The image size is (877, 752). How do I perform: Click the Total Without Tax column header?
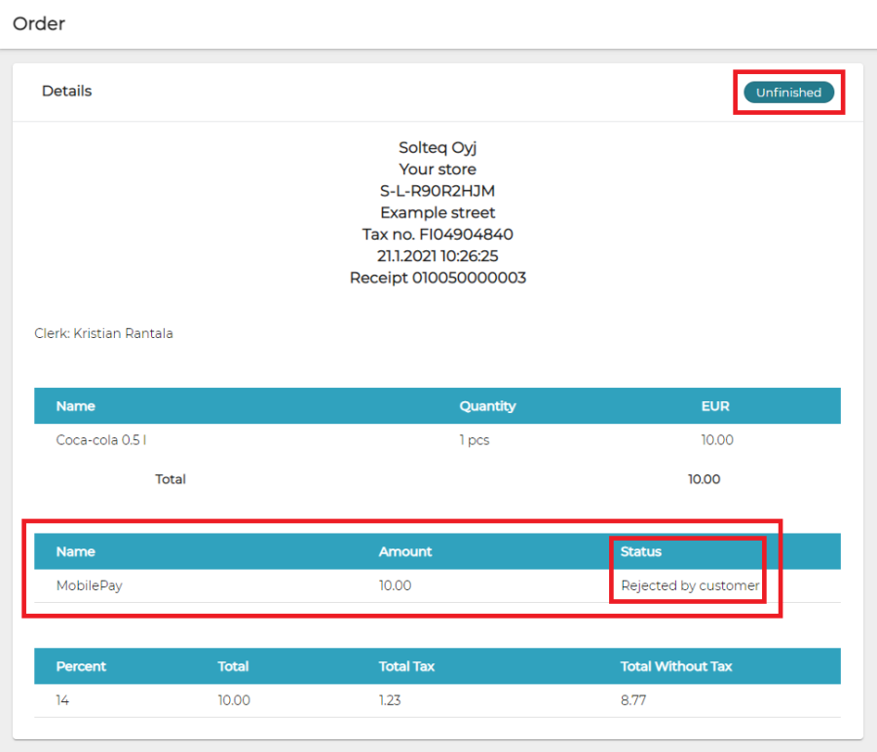tap(676, 666)
